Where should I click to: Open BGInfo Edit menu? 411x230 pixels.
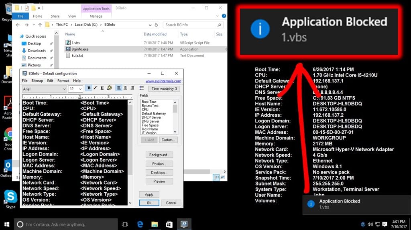(50, 81)
